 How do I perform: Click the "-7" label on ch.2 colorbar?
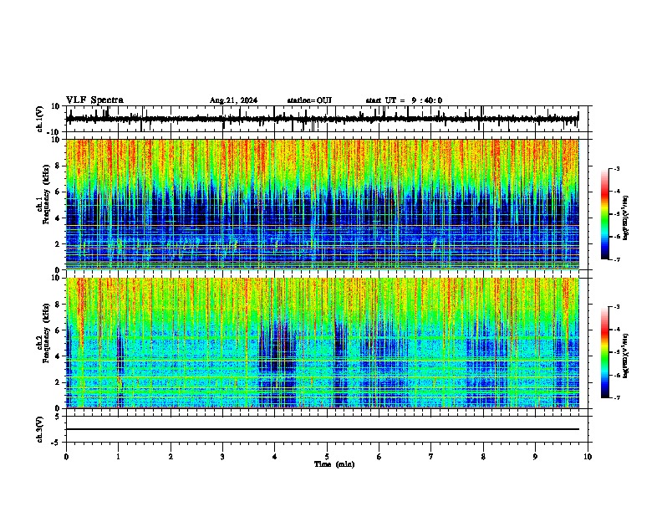(616, 398)
